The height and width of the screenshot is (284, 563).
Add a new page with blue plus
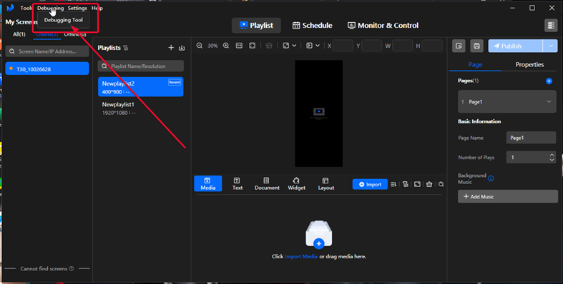pos(549,81)
